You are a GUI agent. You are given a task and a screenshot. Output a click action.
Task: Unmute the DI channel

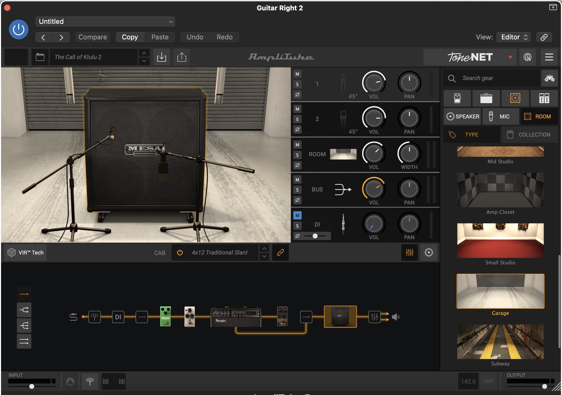point(297,215)
